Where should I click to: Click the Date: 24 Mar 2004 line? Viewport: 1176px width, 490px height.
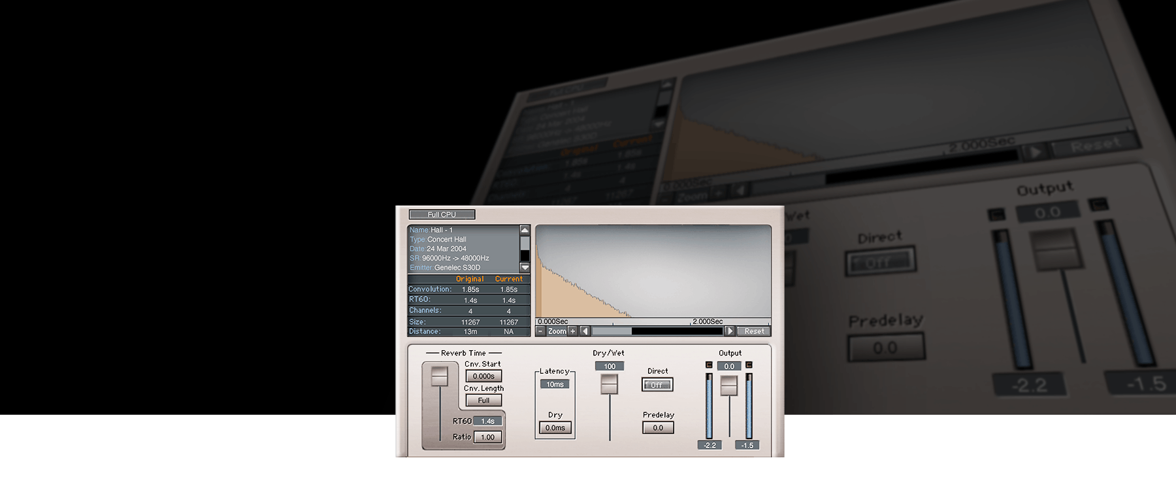pyautogui.click(x=438, y=249)
